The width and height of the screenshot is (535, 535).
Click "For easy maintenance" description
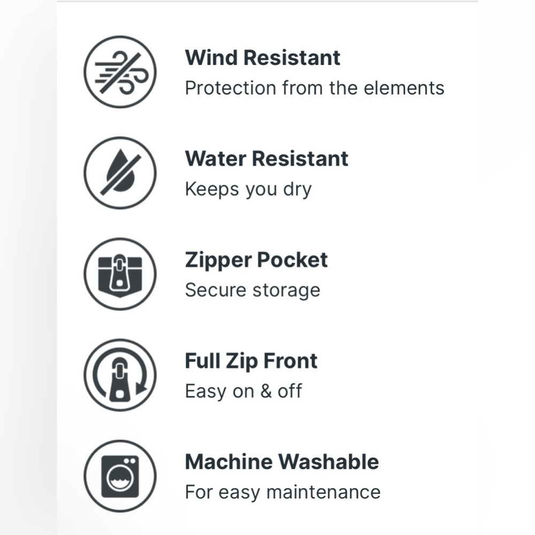[x=282, y=492]
